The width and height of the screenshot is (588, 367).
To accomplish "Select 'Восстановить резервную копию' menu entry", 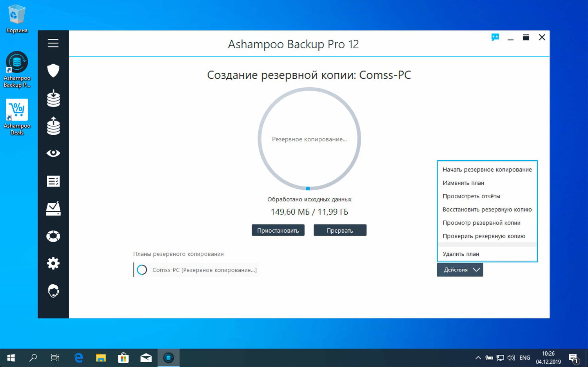I will tap(487, 210).
